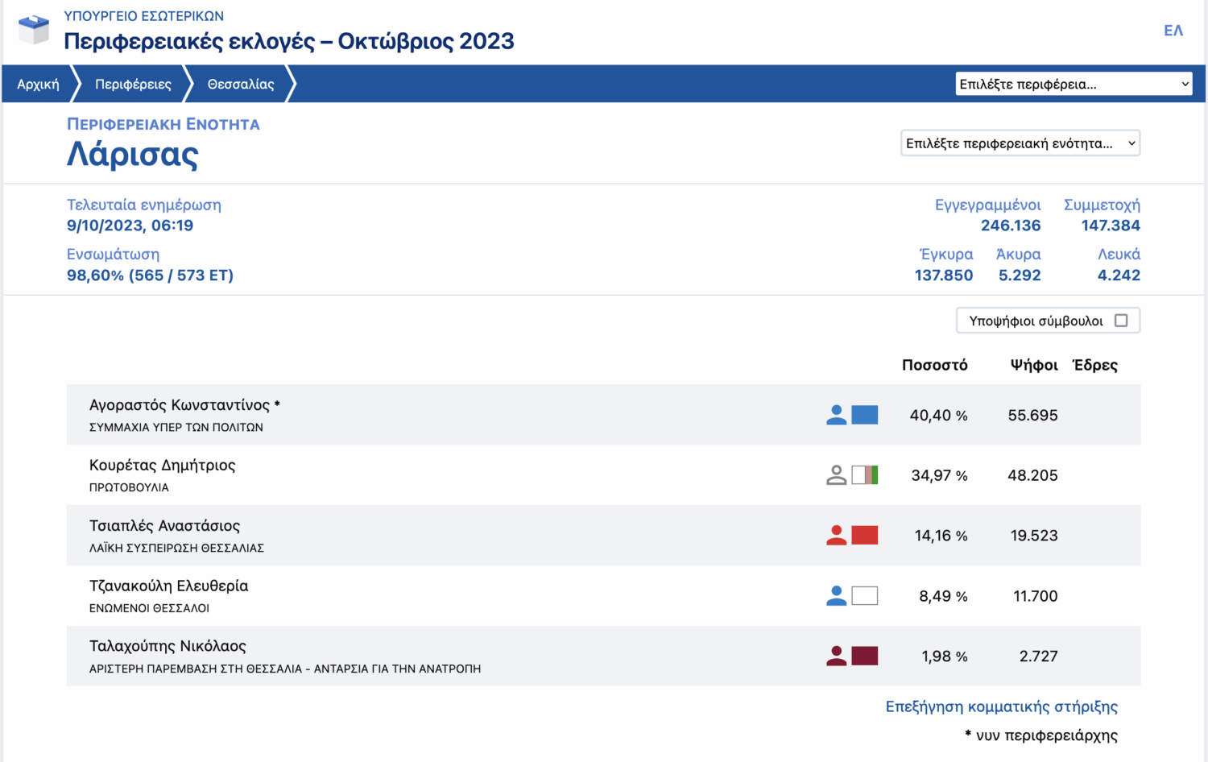The width and height of the screenshot is (1208, 762).
Task: Switch language using the ΕΛ link
Action: pos(1173,31)
